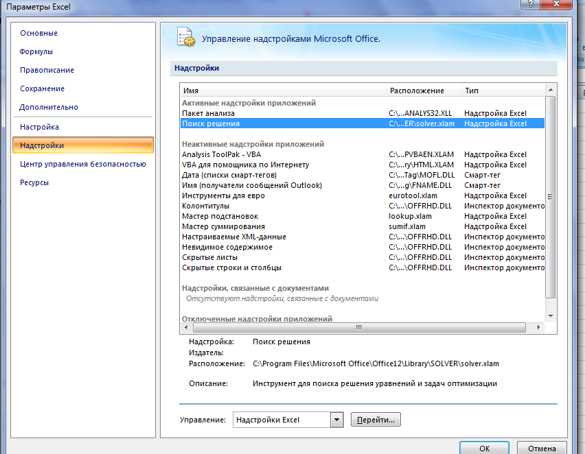The height and width of the screenshot is (454, 585).
Task: Select the Настраиваемые XML-данные row
Action: (363, 237)
